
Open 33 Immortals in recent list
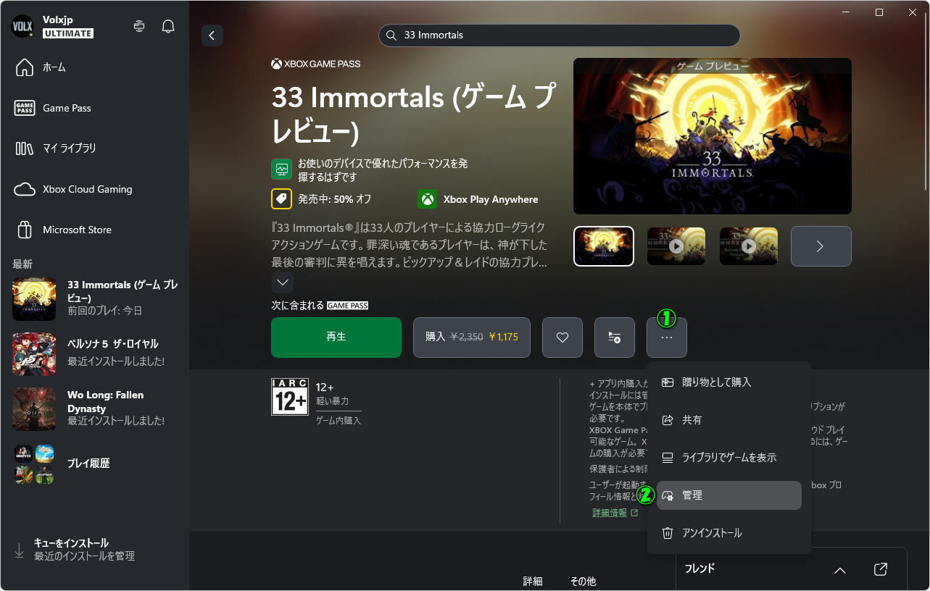94,298
